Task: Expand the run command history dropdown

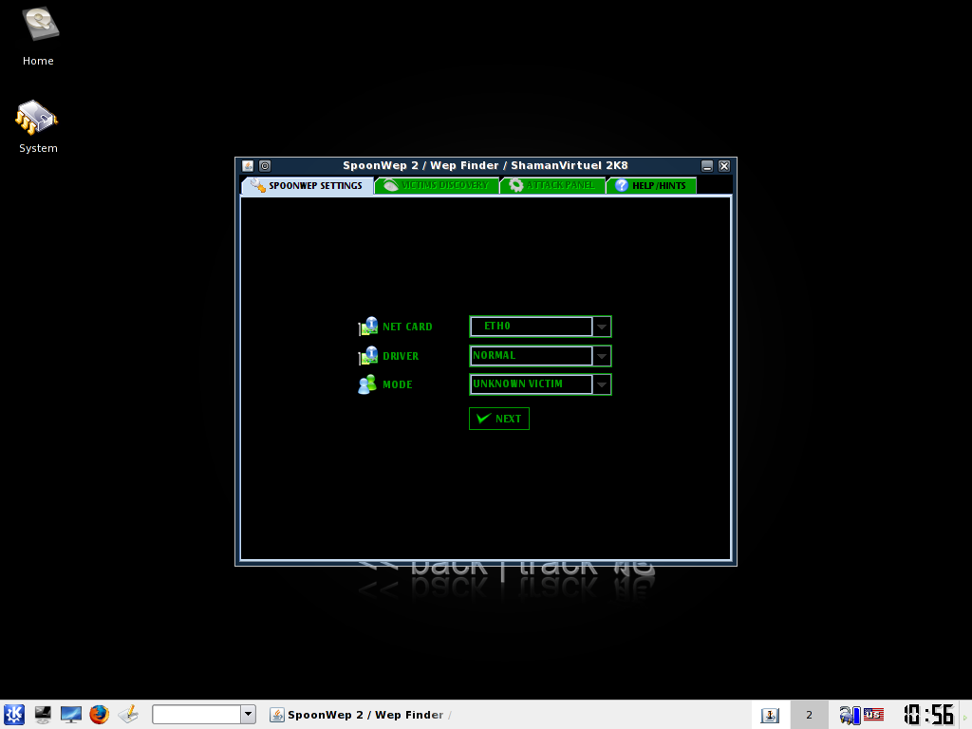Action: (x=248, y=714)
